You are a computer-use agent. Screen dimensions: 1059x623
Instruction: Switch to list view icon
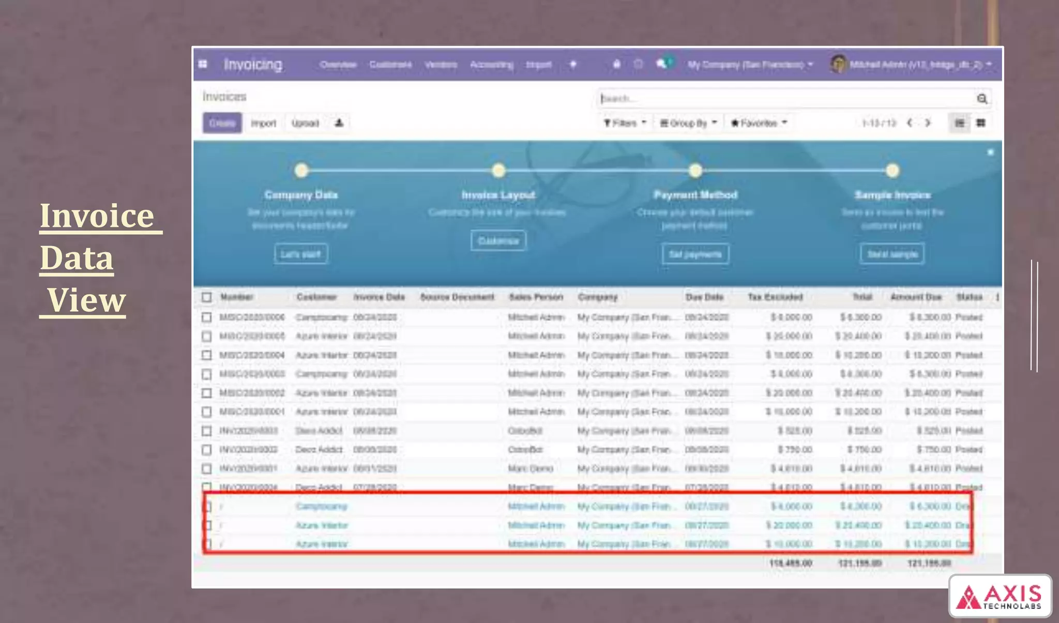tap(959, 123)
